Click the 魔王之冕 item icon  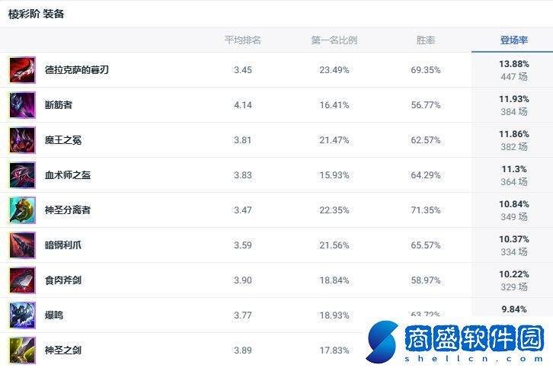pos(22,140)
